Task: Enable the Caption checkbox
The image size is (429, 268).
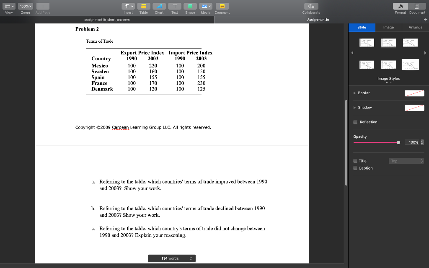Action: coord(355,168)
